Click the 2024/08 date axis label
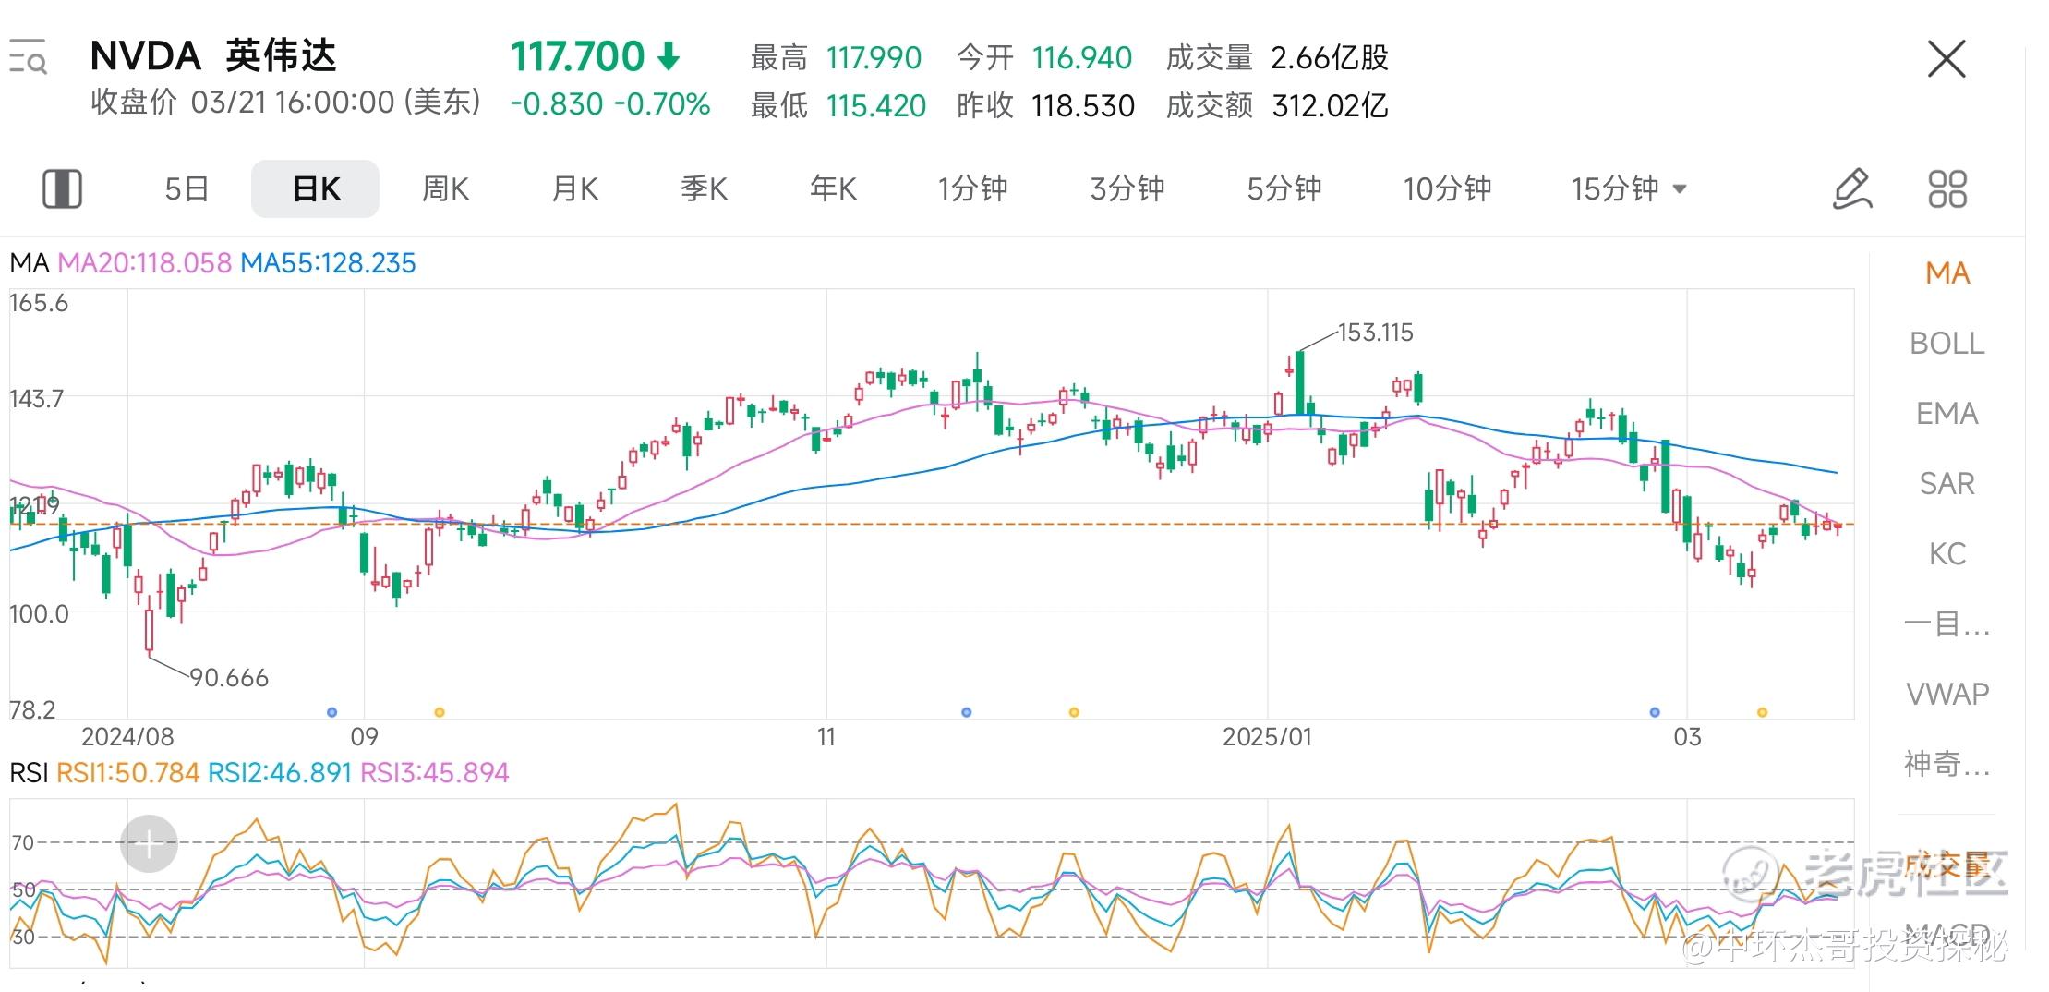The image size is (2049, 992). (127, 737)
